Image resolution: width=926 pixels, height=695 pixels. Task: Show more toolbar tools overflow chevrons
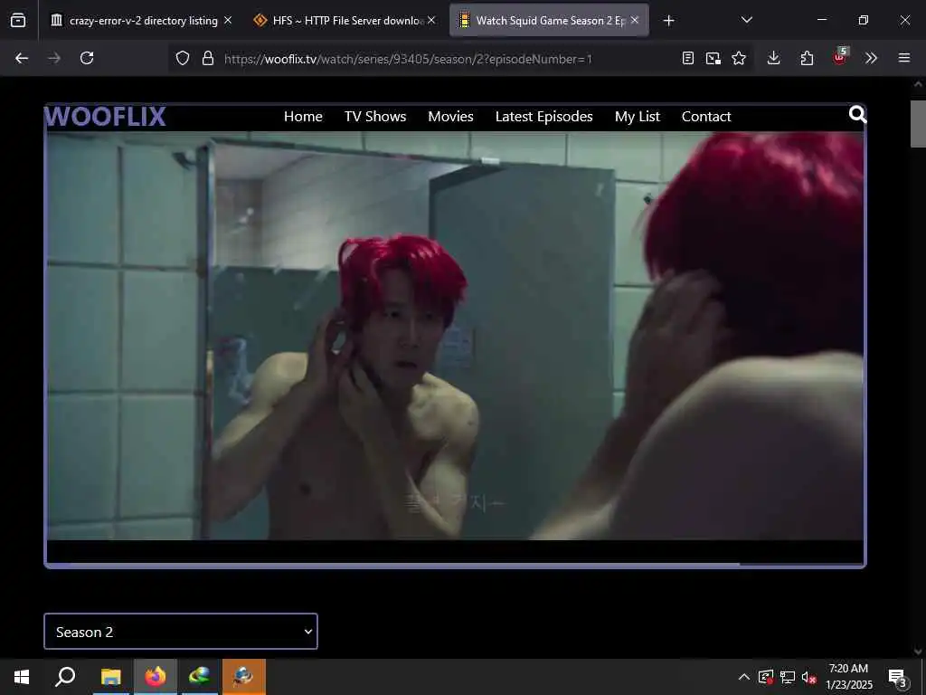871,58
